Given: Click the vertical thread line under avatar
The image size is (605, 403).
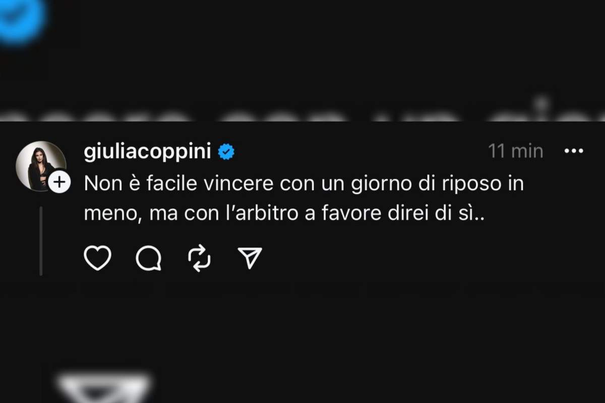Looking at the screenshot, I should tap(41, 241).
